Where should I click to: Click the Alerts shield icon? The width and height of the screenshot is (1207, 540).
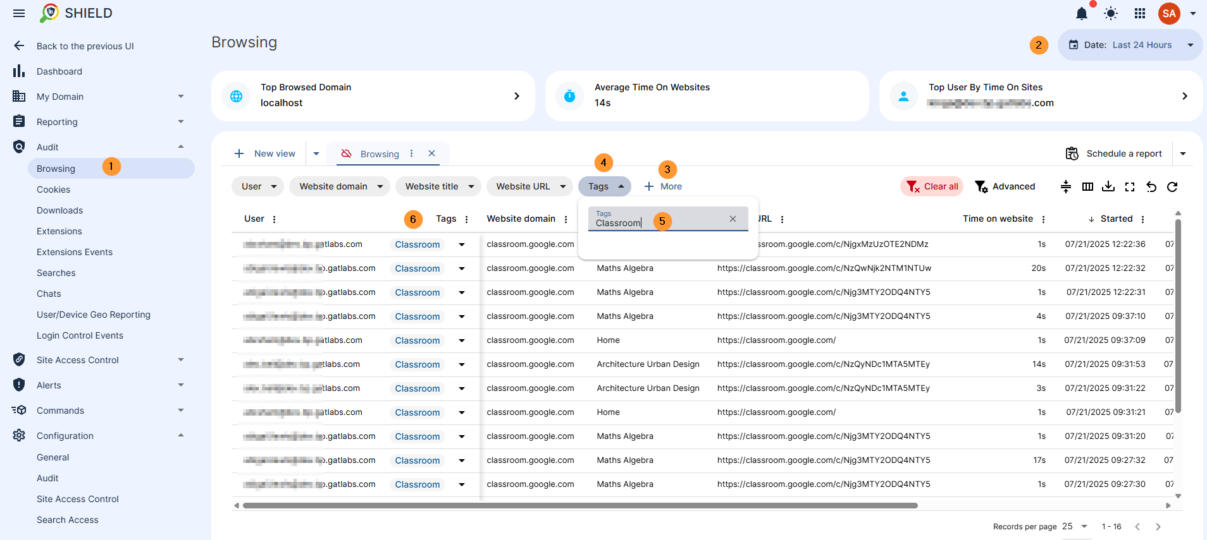point(19,385)
